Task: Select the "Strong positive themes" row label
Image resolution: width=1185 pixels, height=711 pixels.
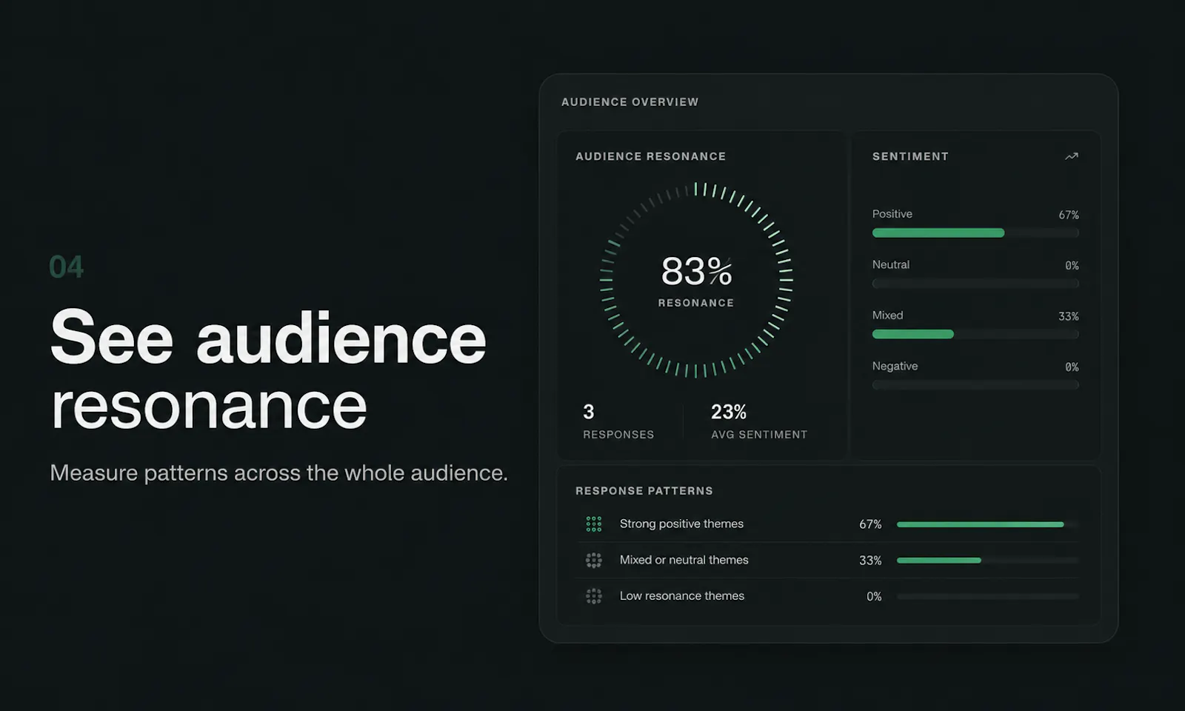Action: click(x=681, y=524)
